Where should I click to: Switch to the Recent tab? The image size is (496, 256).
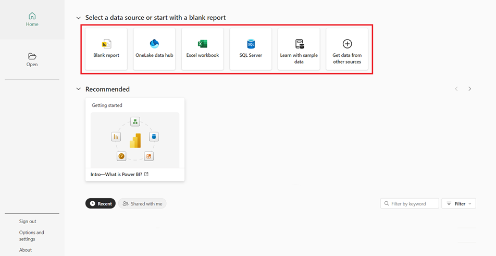(101, 203)
